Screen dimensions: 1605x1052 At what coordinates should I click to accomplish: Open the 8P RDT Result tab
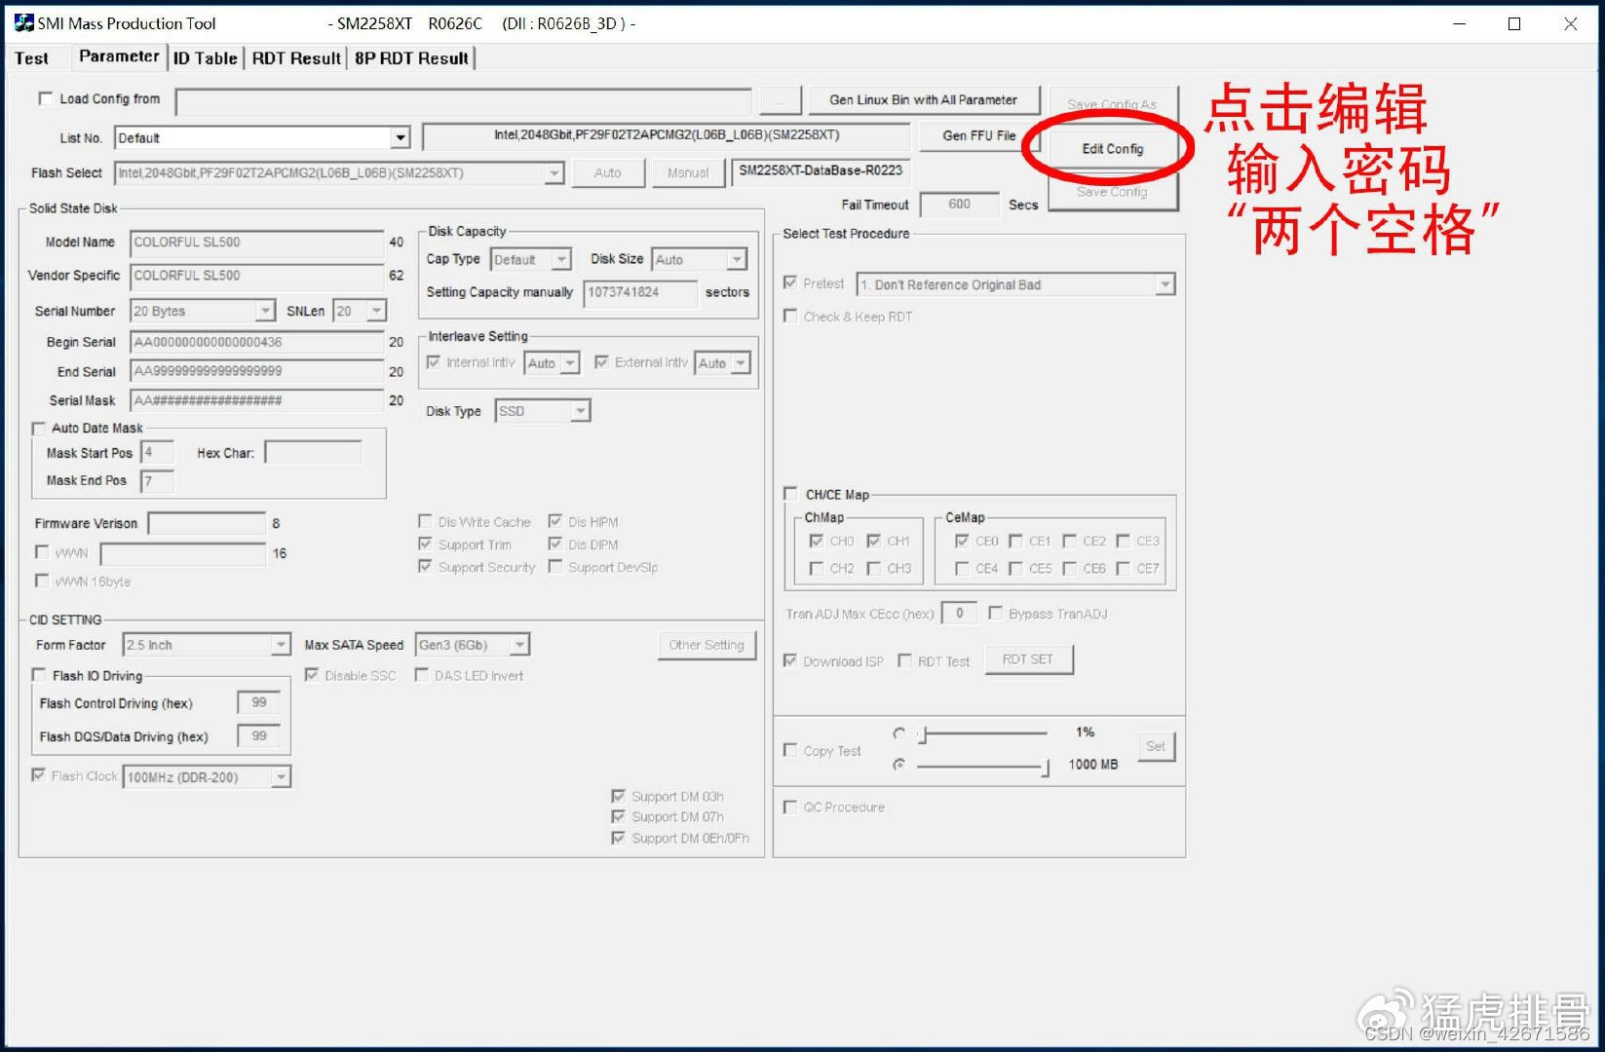pos(411,58)
